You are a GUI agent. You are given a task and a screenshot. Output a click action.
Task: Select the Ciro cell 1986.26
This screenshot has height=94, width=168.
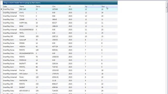click(x=60, y=26)
